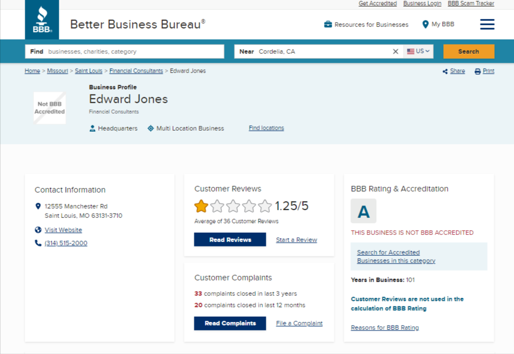514x354 pixels.
Task: Open the US country dropdown
Action: (418, 52)
